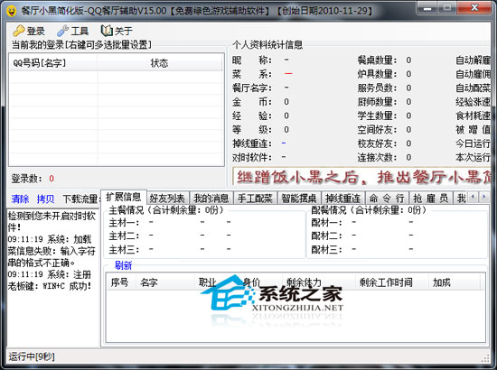Click the 配材三 row label
Viewport: 497px width, 370px height.
326,249
